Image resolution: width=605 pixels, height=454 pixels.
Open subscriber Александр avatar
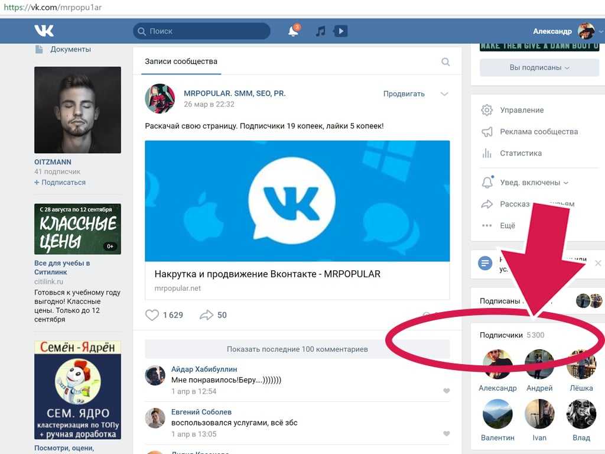tap(497, 364)
